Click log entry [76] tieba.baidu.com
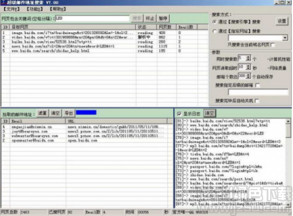 [x=212, y=154]
